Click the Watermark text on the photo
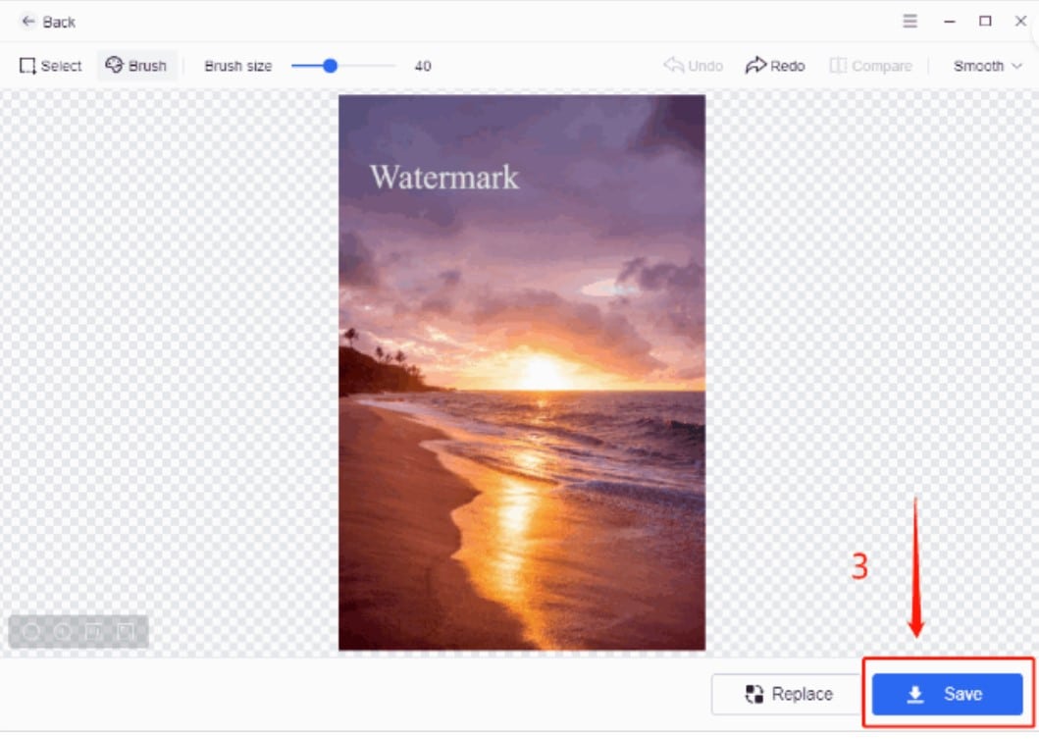Viewport: 1039px width, 739px height. click(x=443, y=178)
